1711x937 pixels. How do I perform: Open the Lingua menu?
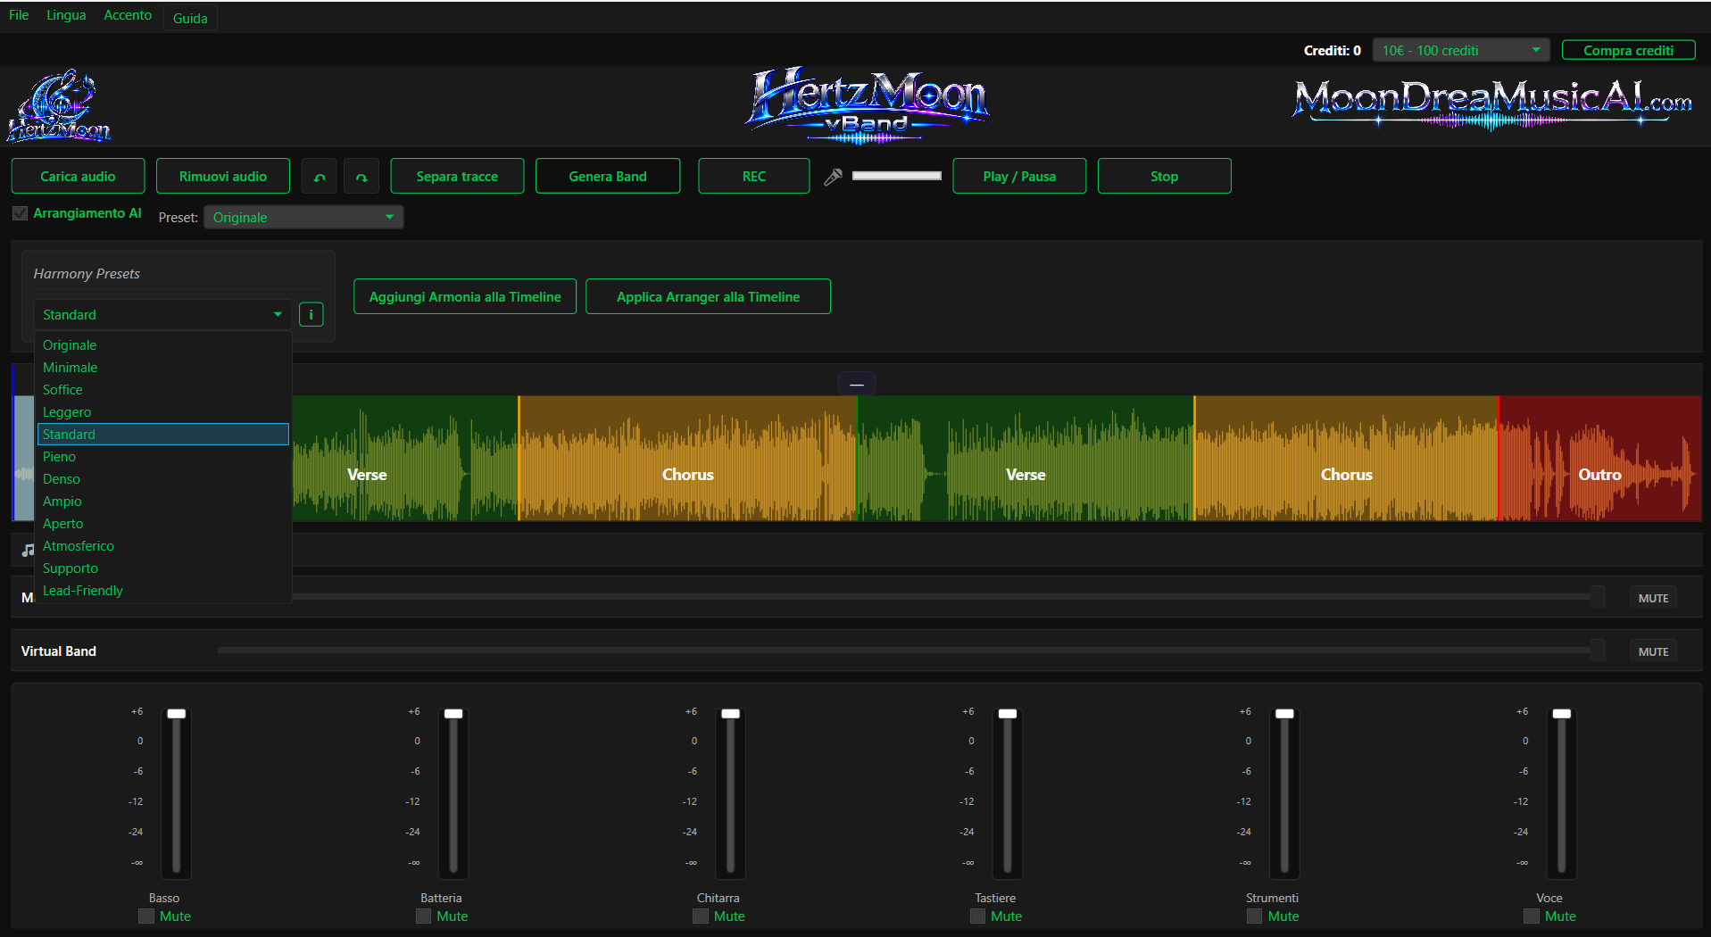pyautogui.click(x=66, y=15)
